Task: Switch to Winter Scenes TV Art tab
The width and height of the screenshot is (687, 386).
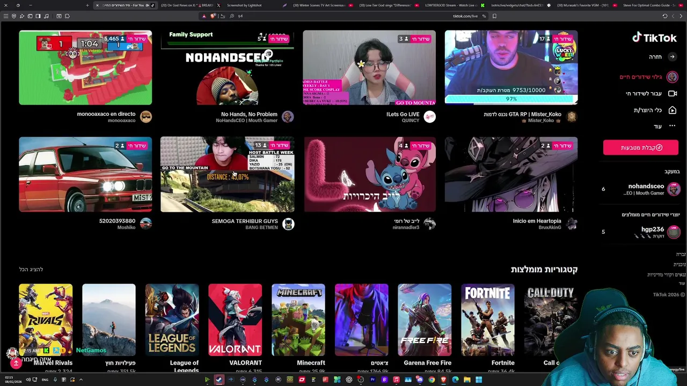Action: tap(319, 5)
